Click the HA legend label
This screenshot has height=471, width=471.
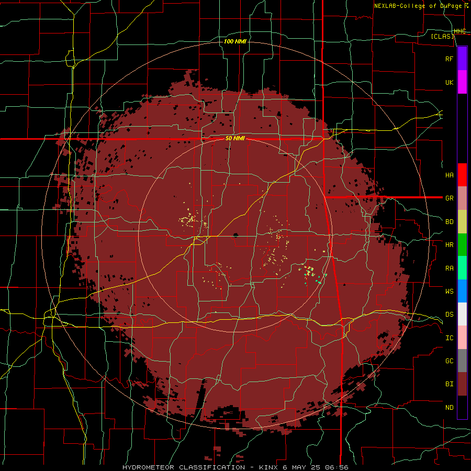[449, 175]
